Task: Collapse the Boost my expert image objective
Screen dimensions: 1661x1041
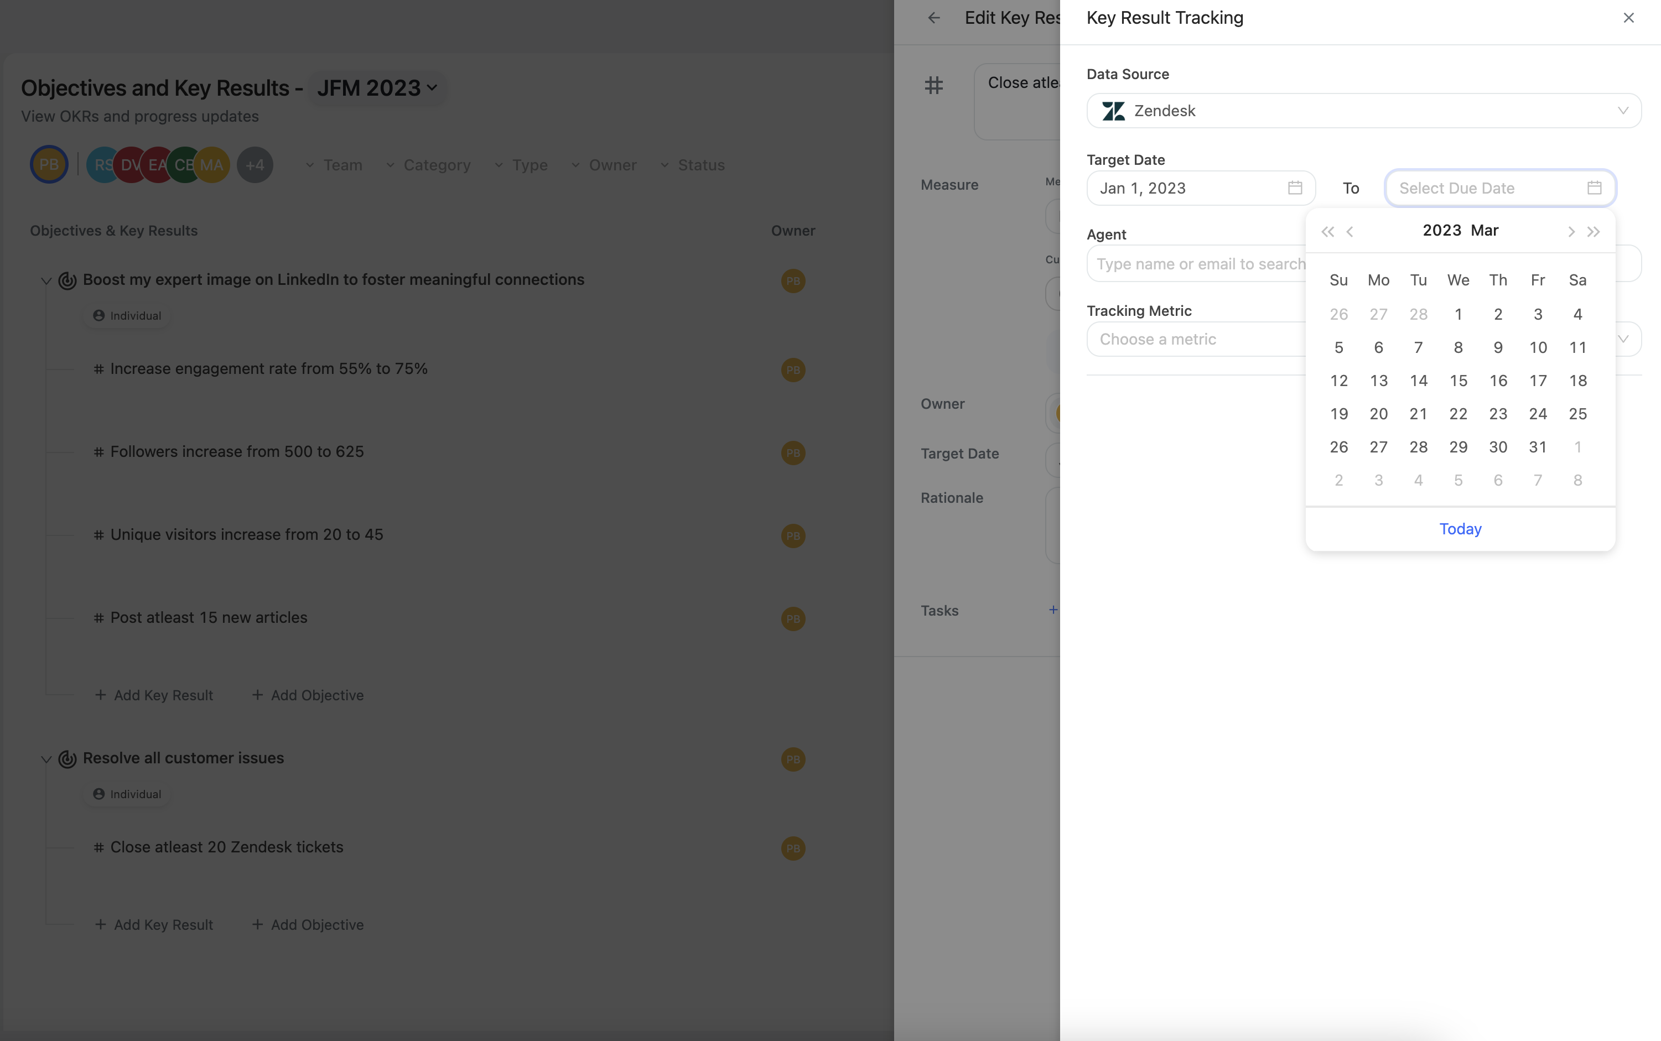Action: pos(46,280)
